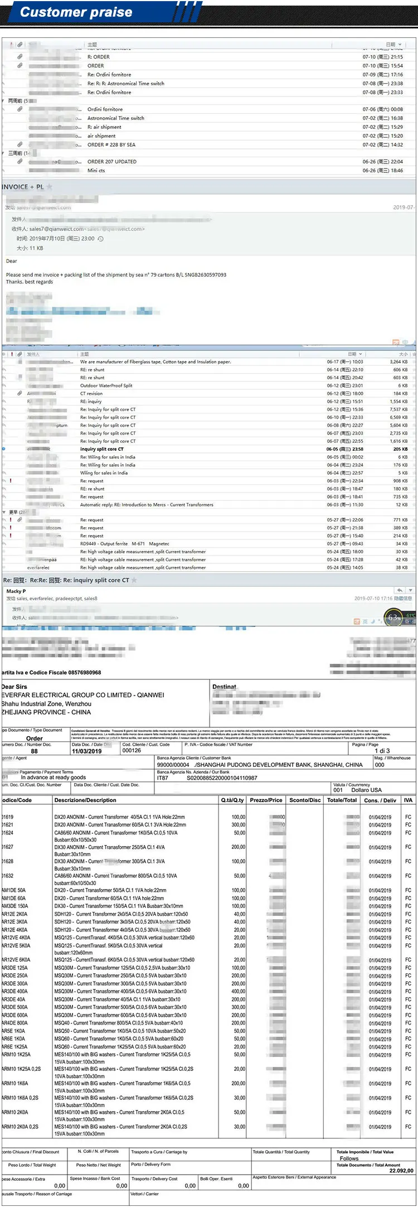Select the bold 'inquiry split core CT' unread mail

[x=102, y=448]
